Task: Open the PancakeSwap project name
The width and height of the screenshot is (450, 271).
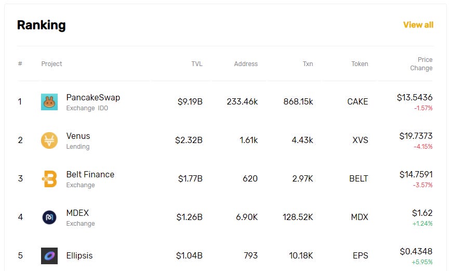Action: 93,97
